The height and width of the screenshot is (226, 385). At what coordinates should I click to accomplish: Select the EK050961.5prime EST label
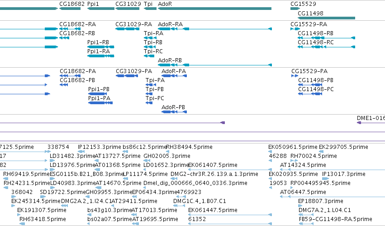click(x=293, y=147)
